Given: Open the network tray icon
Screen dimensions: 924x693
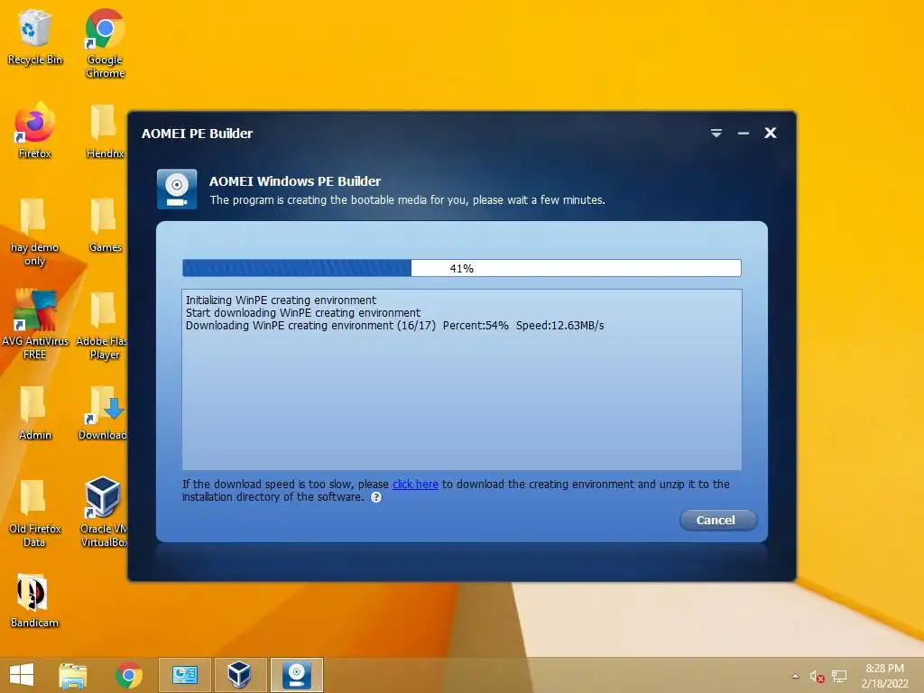Looking at the screenshot, I should [x=839, y=677].
